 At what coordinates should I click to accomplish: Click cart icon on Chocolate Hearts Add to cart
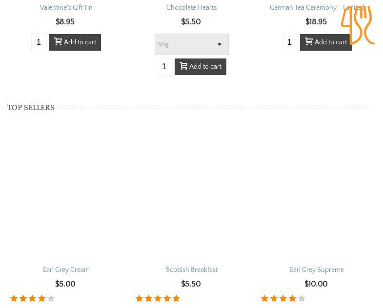[183, 66]
